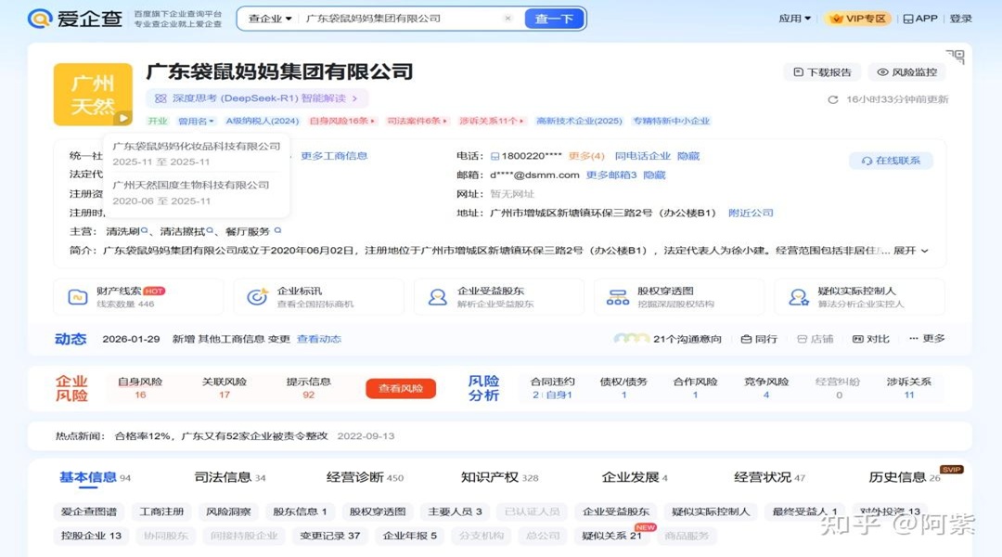
Task: Collapse the 曾用名 former names dropdown
Action: (x=196, y=121)
